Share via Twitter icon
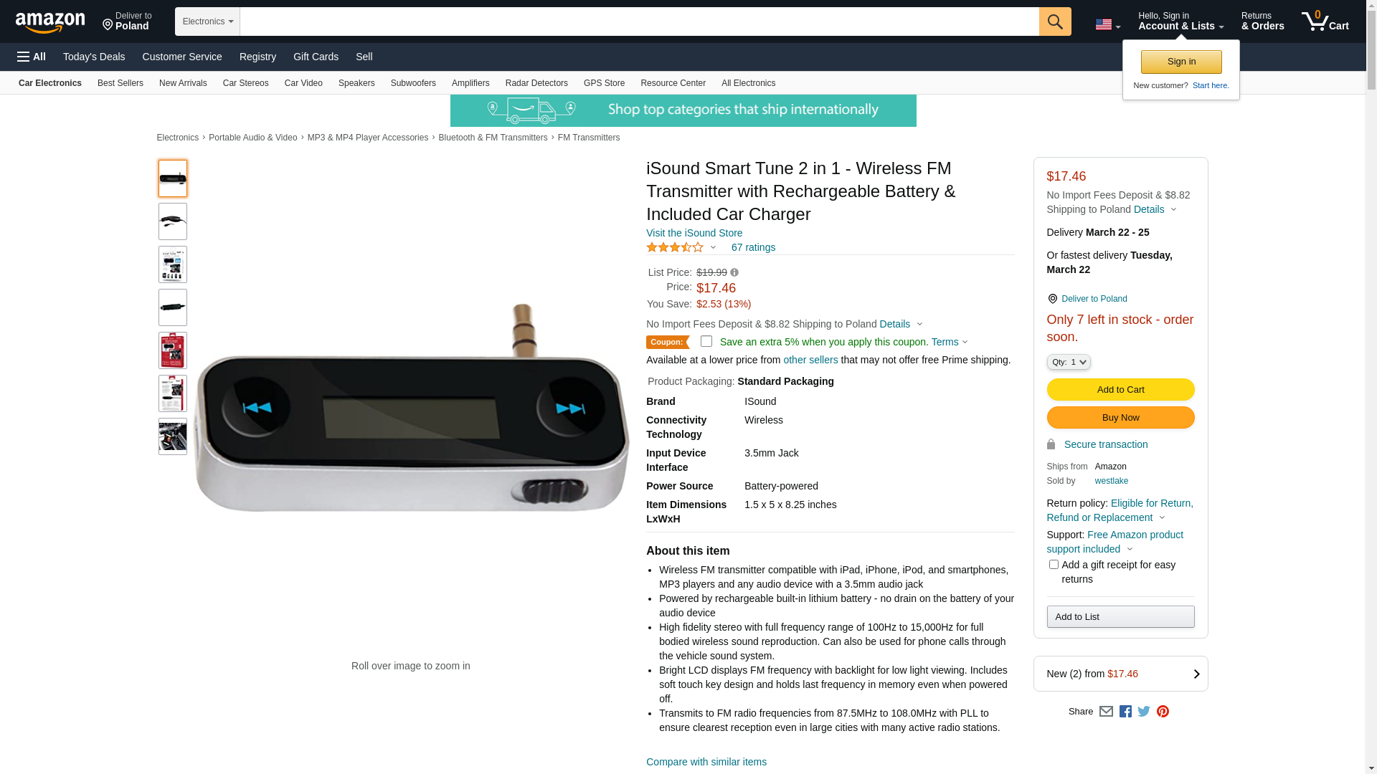The width and height of the screenshot is (1377, 774). click(1144, 712)
